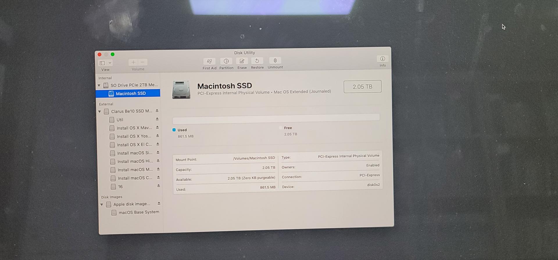Eject Install OS X Mav... volume
The height and width of the screenshot is (260, 558).
click(x=158, y=127)
